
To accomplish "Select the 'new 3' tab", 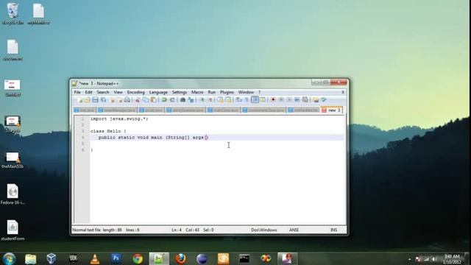I will pyautogui.click(x=332, y=110).
